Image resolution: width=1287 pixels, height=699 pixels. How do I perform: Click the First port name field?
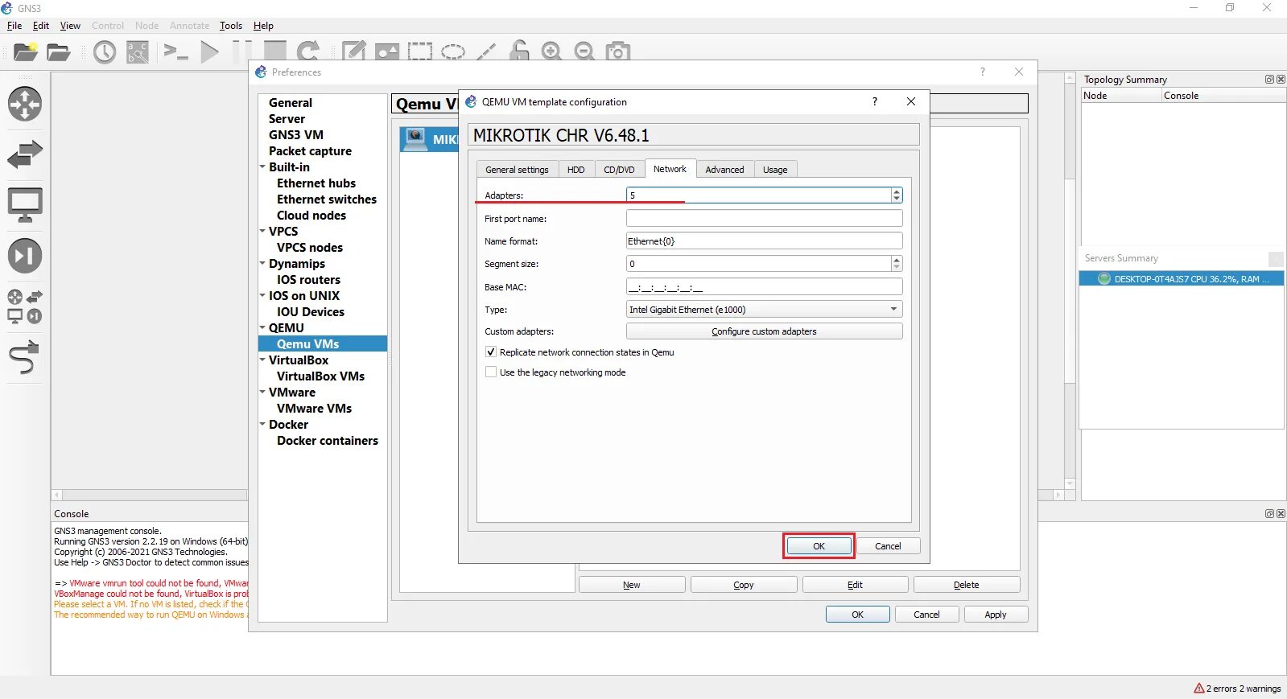tap(764, 219)
